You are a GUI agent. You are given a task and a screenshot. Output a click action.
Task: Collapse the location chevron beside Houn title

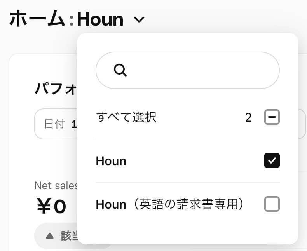pyautogui.click(x=139, y=19)
